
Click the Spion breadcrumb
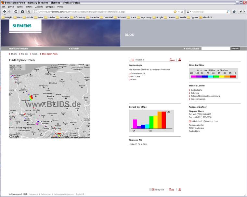pyautogui.click(x=35, y=54)
